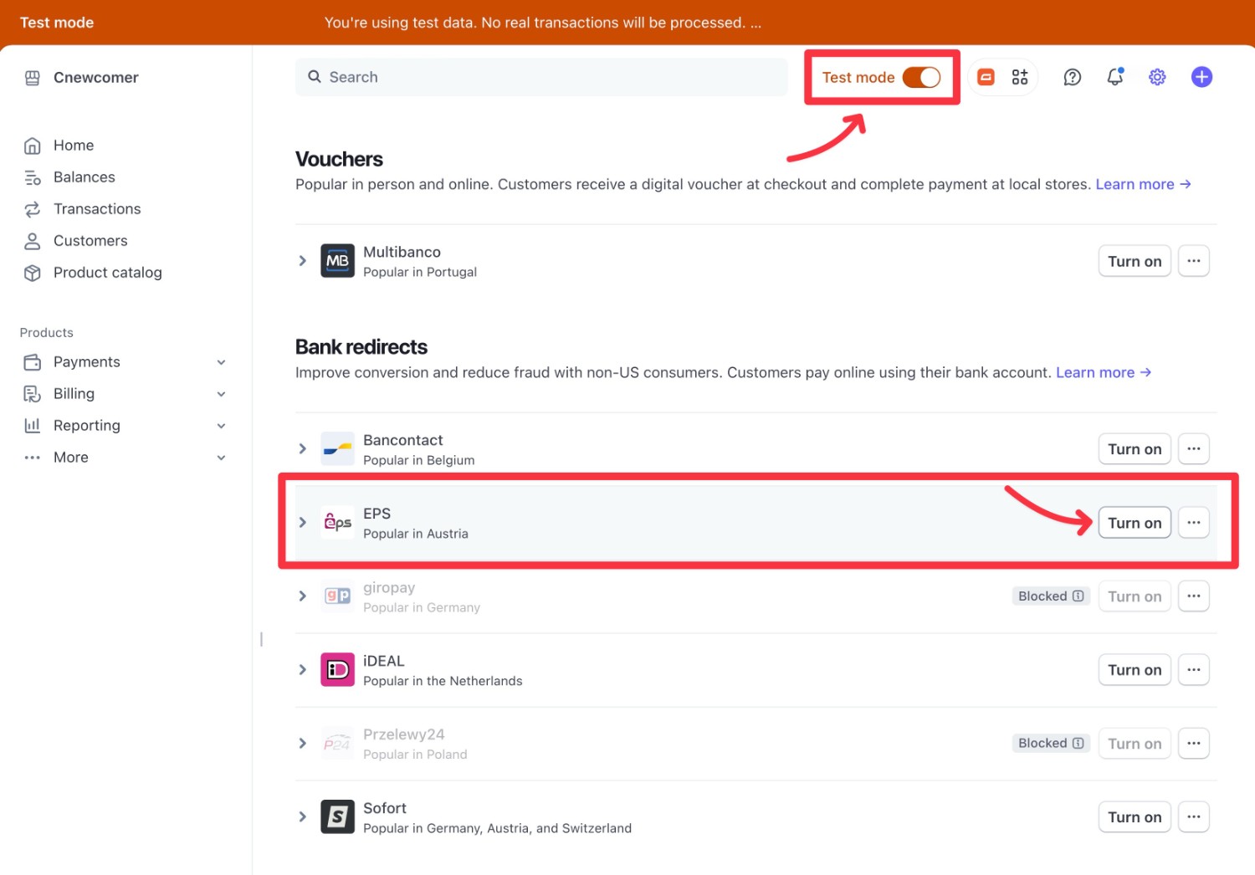Click the EPS logo
The width and height of the screenshot is (1255, 875).
[x=338, y=523]
